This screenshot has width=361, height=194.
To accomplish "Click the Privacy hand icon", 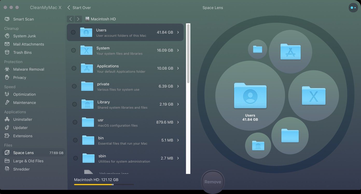I will click(x=7, y=77).
